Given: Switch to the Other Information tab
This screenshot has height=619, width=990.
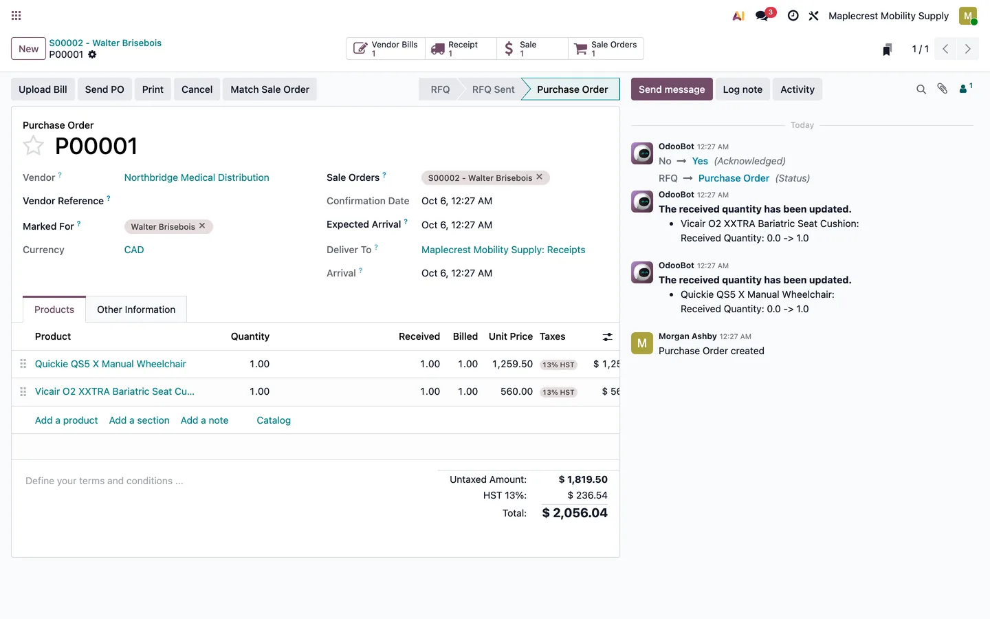Looking at the screenshot, I should click(x=136, y=309).
